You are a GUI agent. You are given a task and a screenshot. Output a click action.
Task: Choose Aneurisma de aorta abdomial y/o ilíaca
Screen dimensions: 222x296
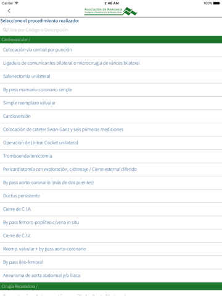[x=111, y=276]
